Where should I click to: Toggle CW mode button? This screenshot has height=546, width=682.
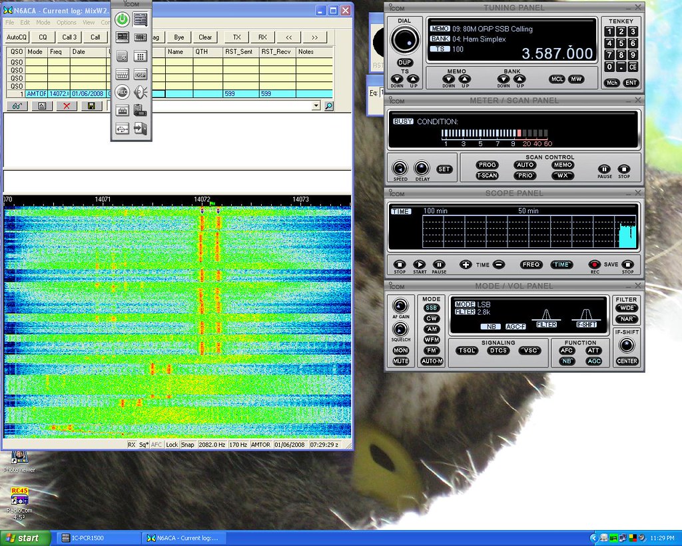[431, 318]
